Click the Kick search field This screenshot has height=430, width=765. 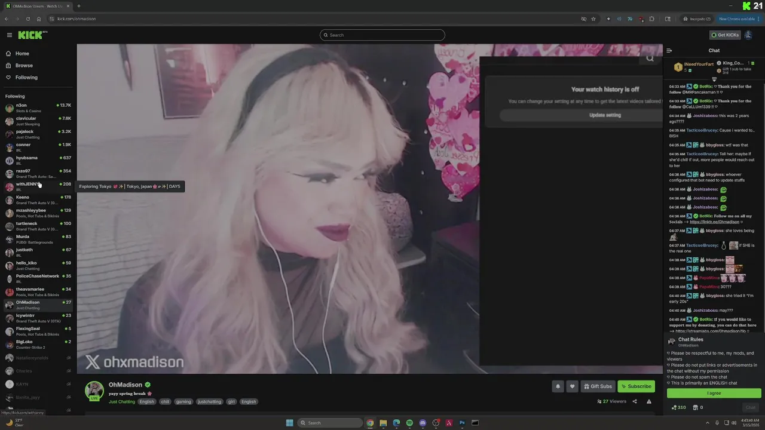tap(382, 35)
